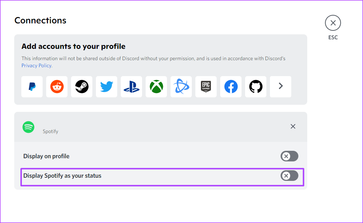Remove the Spotify connection
Image resolution: width=363 pixels, height=223 pixels.
(x=293, y=126)
